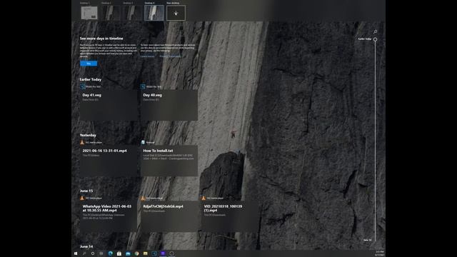
Task: Switch to Desktop 1 thumbnail
Action: 89,13
